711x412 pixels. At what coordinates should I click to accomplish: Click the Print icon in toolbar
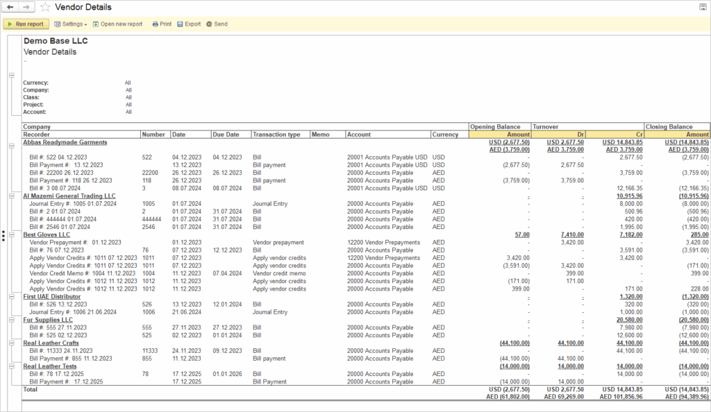(161, 24)
